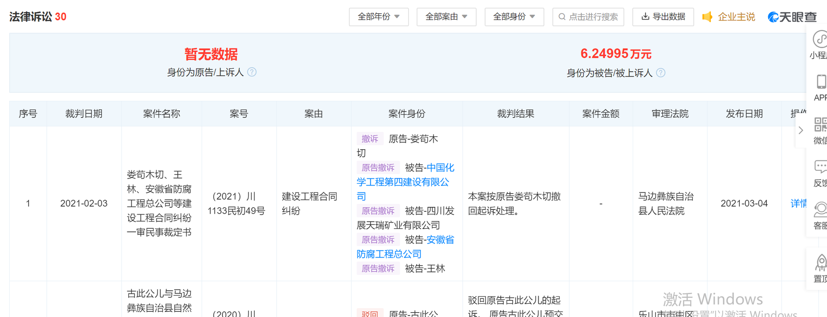Open the 微信 QR code icon
This screenshot has width=827, height=317.
[x=820, y=125]
